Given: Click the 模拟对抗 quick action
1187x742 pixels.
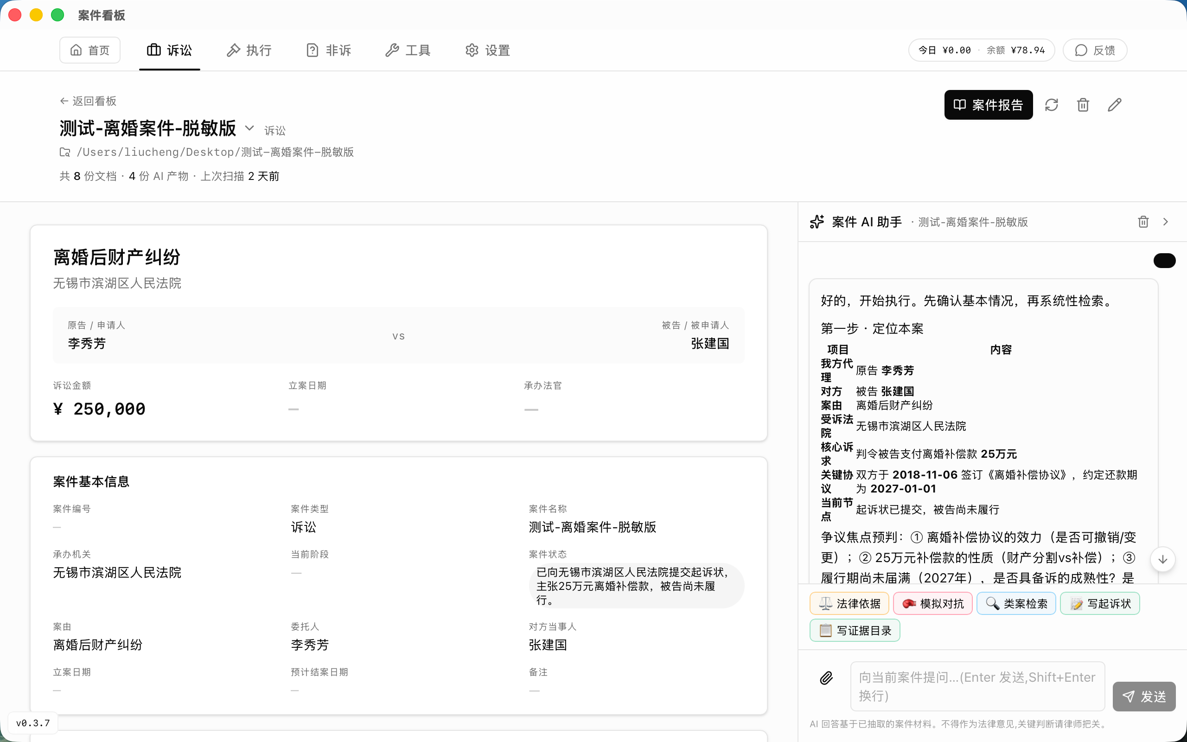Looking at the screenshot, I should coord(932,603).
